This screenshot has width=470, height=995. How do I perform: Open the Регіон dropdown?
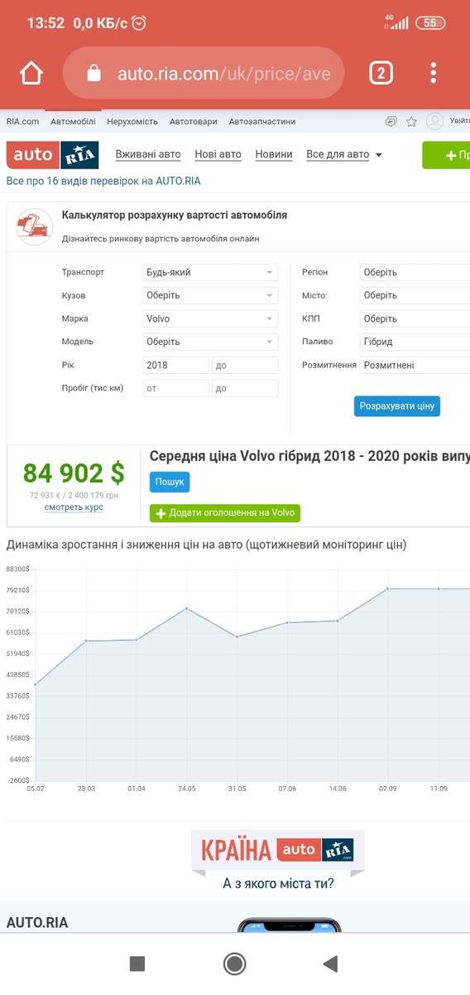tap(415, 272)
